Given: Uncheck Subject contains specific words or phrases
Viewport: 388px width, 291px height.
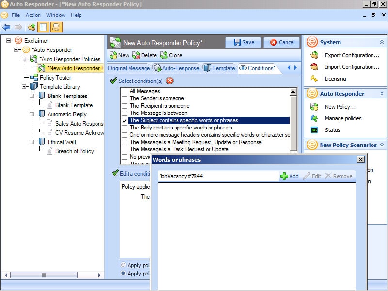Looking at the screenshot, I should tap(125, 120).
